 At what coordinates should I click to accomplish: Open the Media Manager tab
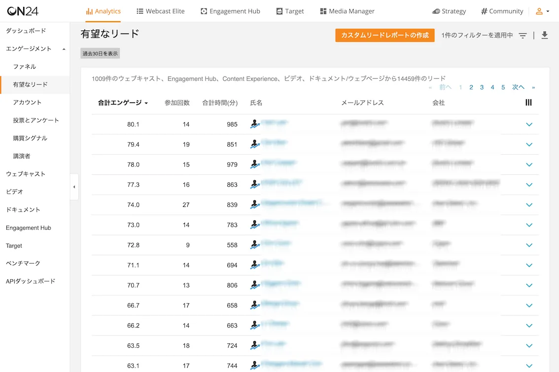[347, 11]
